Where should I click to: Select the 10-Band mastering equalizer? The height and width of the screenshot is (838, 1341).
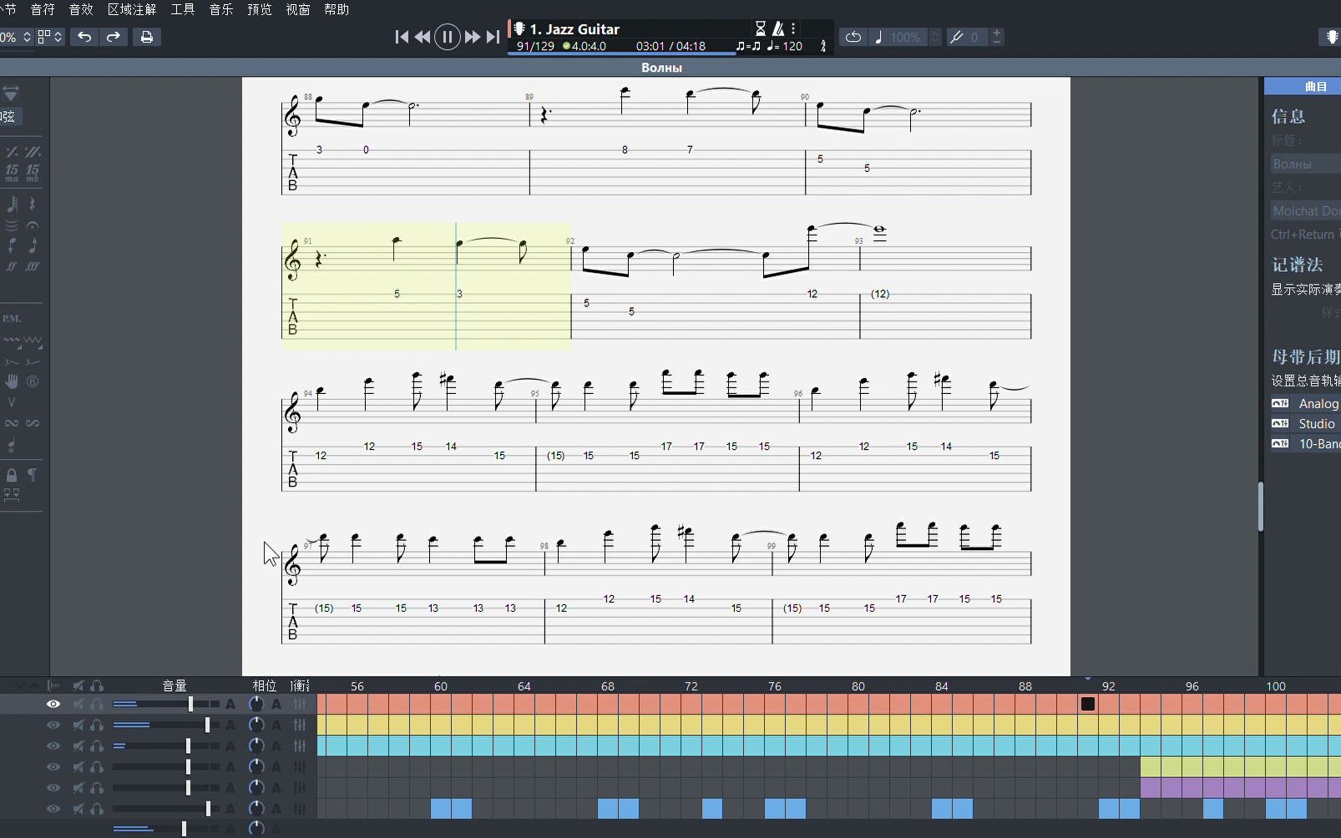[1306, 443]
